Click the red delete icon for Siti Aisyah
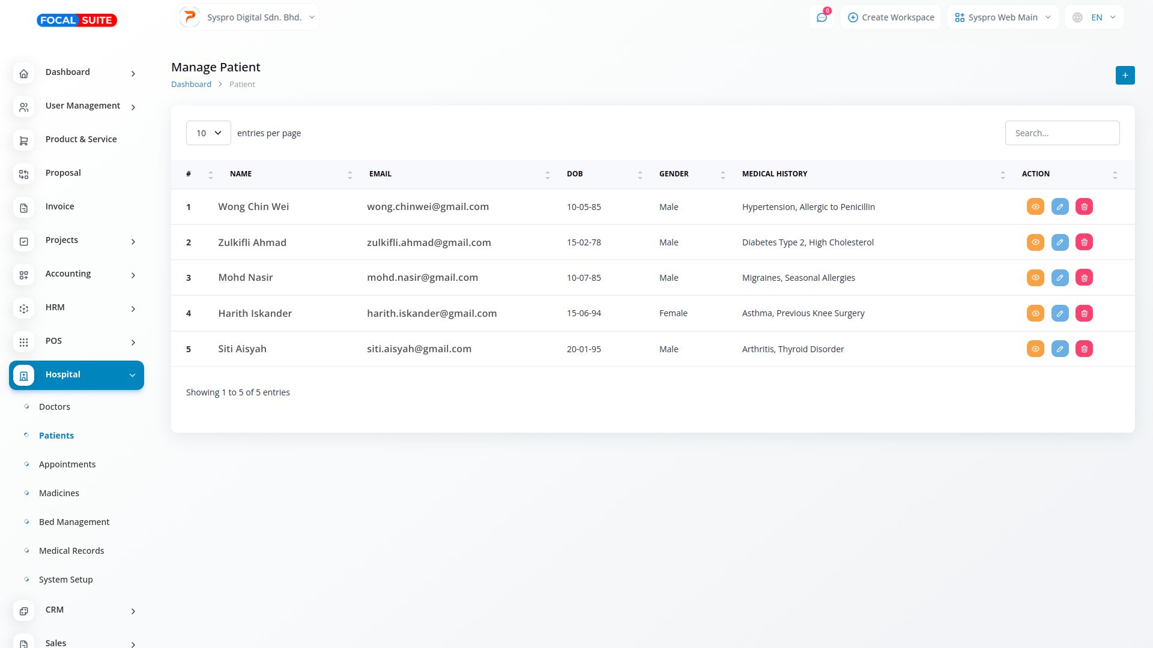The height and width of the screenshot is (648, 1153). (x=1084, y=349)
